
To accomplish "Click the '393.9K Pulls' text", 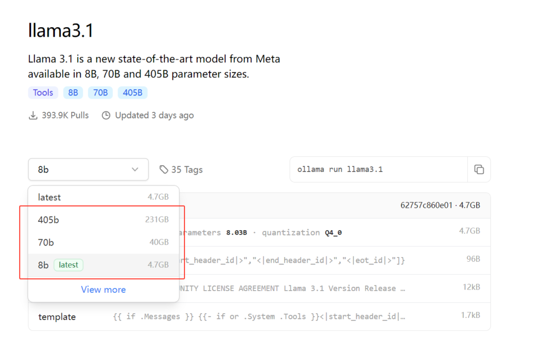I will pos(65,115).
